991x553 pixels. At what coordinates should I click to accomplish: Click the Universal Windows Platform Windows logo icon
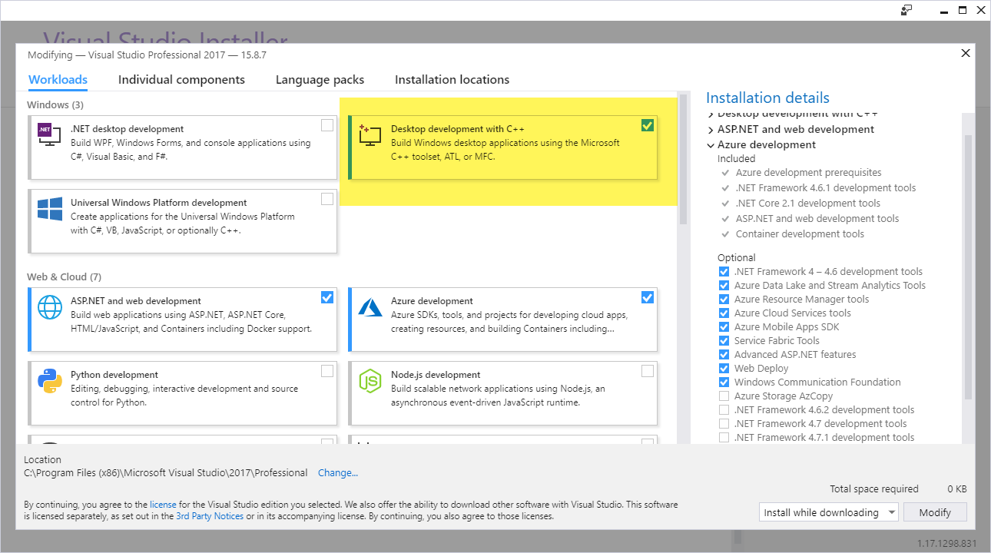(x=49, y=209)
